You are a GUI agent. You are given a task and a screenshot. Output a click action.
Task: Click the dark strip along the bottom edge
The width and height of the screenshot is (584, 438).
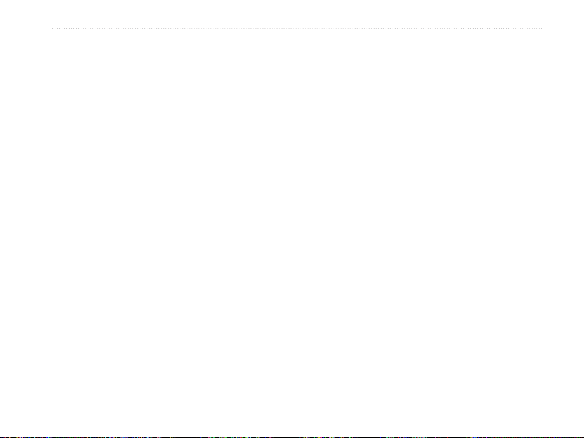292,437
